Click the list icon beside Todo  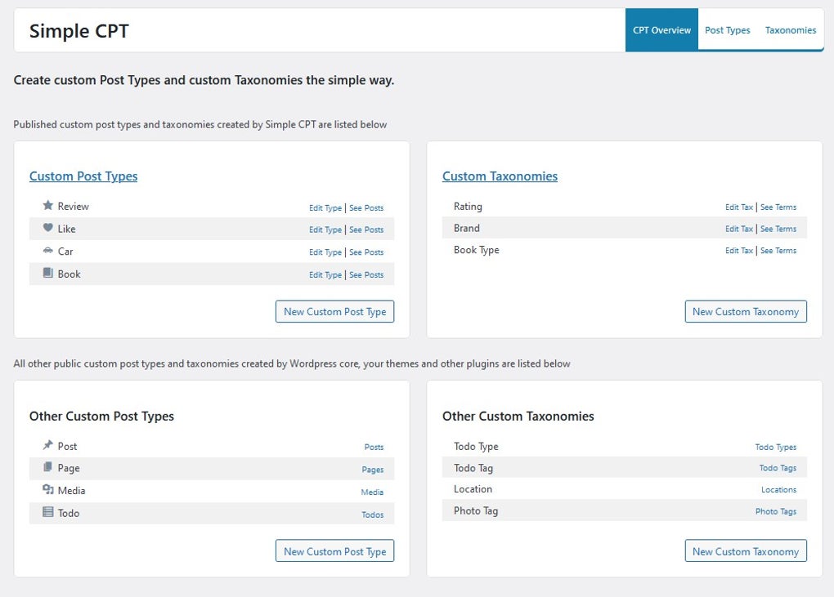pos(47,513)
